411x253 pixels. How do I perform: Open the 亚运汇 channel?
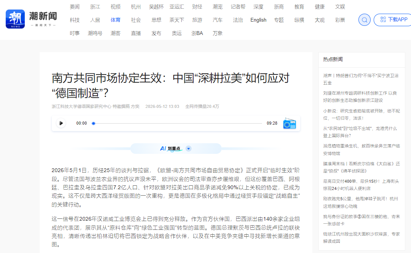[x=177, y=7]
